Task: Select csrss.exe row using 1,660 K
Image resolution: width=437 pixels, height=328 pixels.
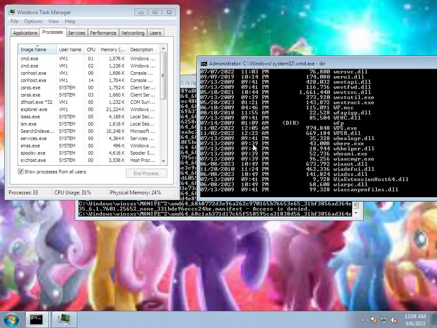Action: 89,95
